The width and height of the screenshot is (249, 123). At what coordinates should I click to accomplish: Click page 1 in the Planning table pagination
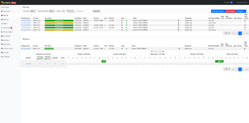click(240, 33)
